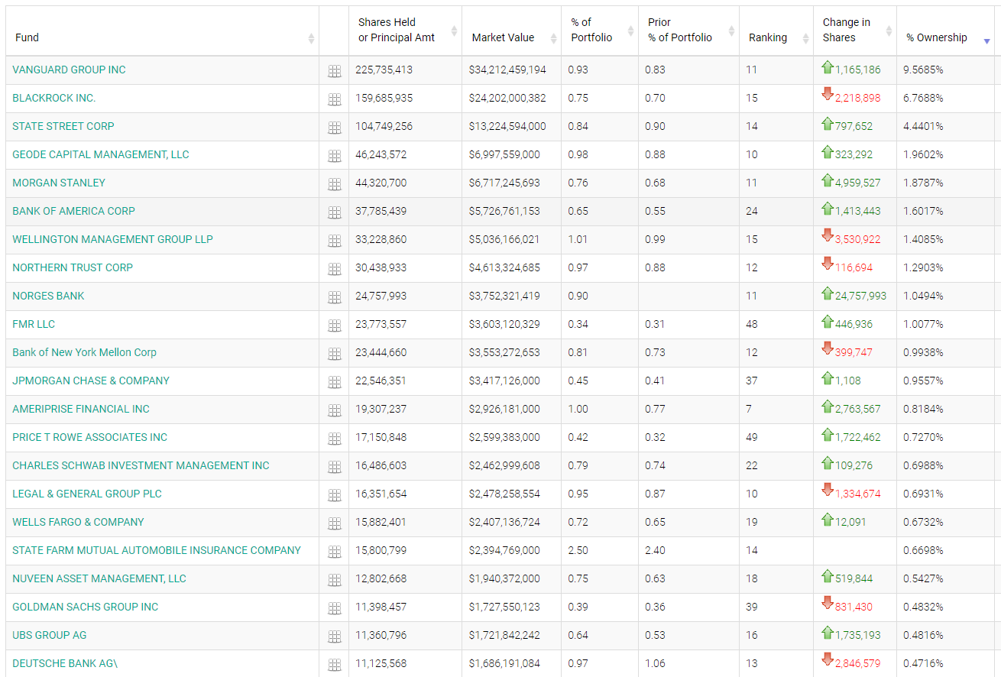Sort by Shares Held or Principal Amt
This screenshot has height=677, width=1001.
pyautogui.click(x=405, y=31)
